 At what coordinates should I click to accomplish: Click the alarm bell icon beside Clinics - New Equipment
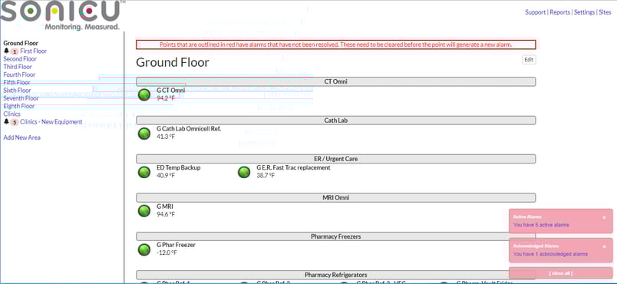coord(6,122)
